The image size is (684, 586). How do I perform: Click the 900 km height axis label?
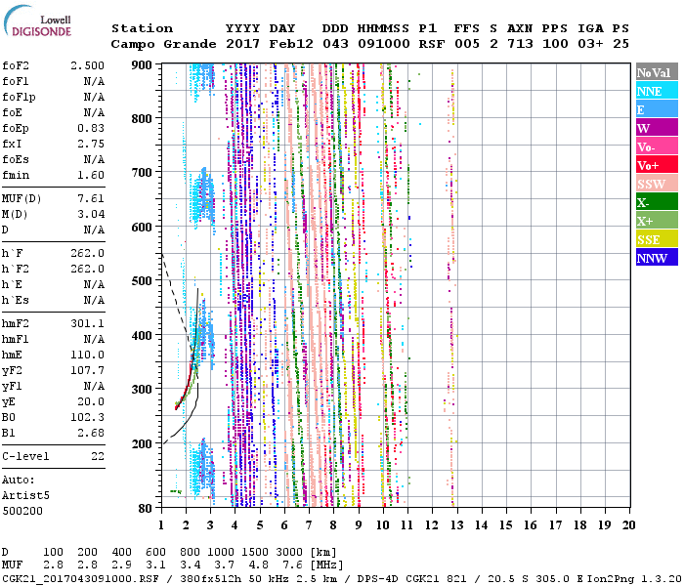(x=143, y=65)
